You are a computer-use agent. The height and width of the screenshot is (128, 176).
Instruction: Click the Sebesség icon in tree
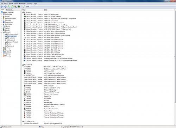coord(4,56)
